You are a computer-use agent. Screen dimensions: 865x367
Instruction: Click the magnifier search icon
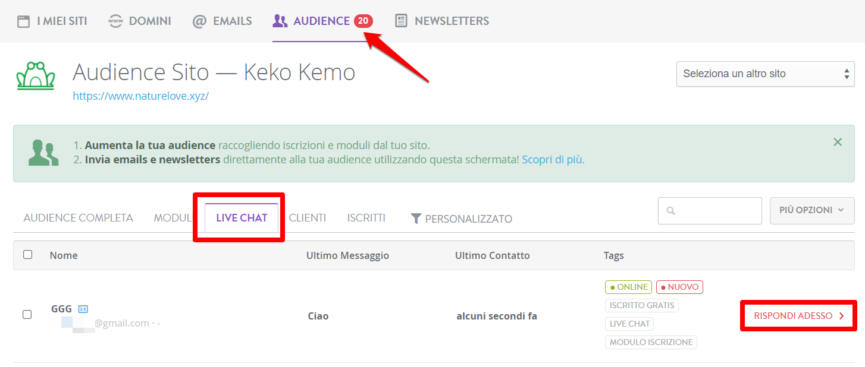coord(671,211)
